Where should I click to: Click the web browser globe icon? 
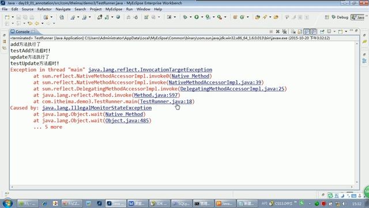click(118, 17)
